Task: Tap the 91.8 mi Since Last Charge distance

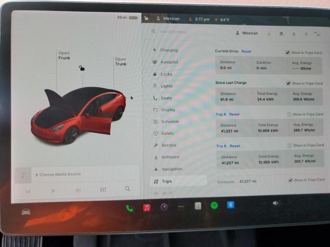Action: coord(227,99)
